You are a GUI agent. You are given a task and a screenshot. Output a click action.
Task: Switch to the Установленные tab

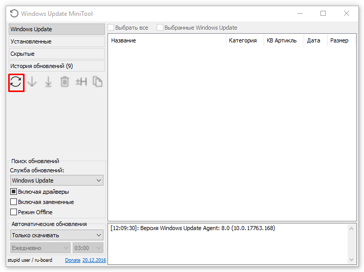pos(57,41)
